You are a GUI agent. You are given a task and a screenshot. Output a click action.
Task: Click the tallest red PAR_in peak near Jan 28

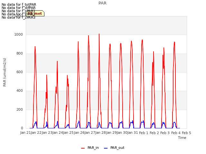pyautogui.click(x=99, y=34)
